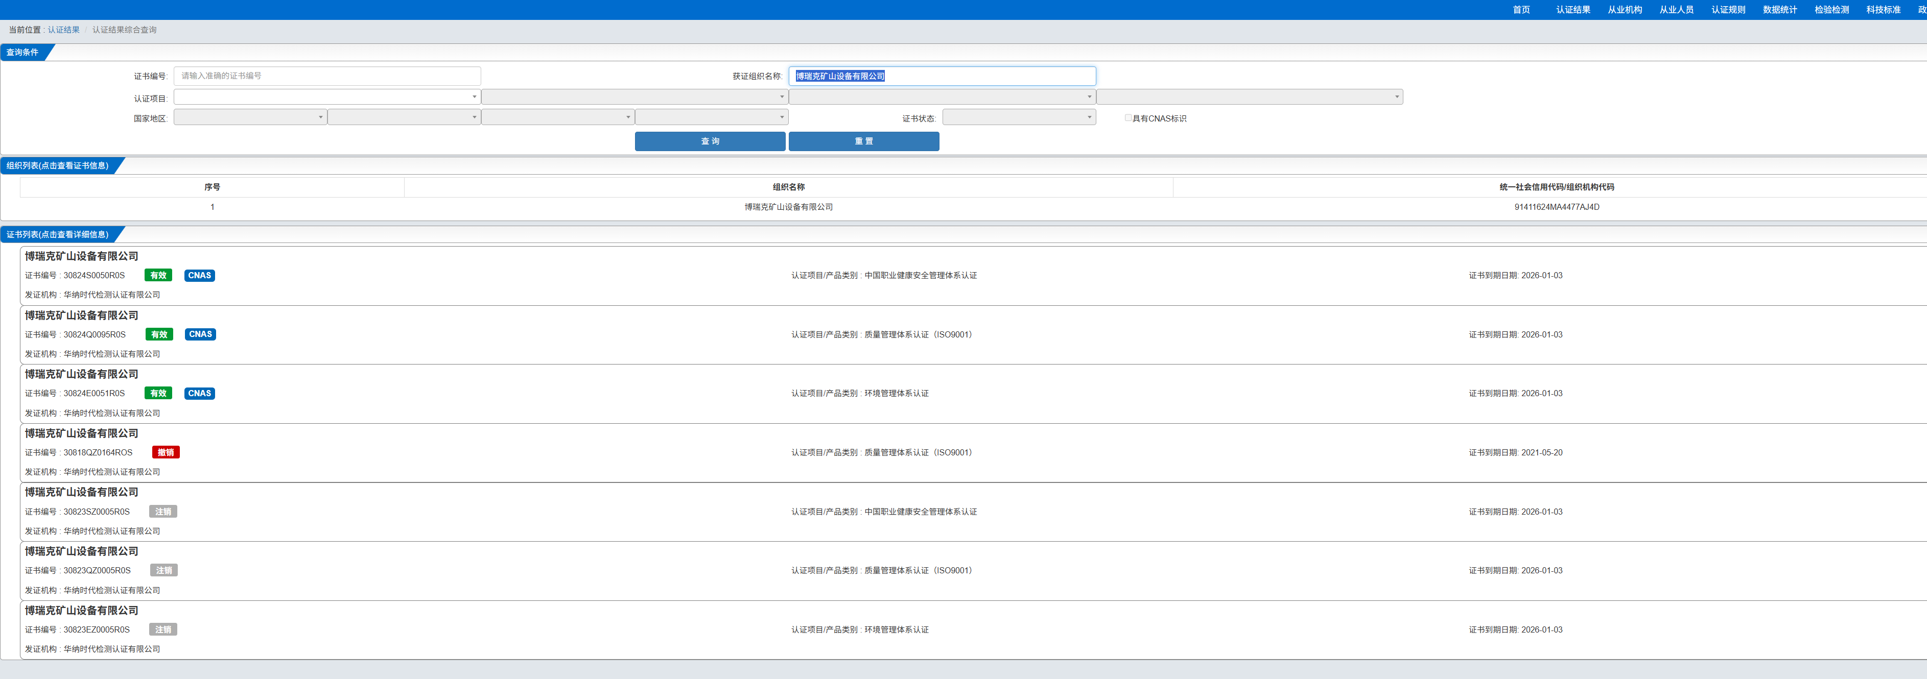Viewport: 1927px width, 679px height.
Task: Click the green 有效 badge for 30824Q0095R0S
Action: (x=158, y=334)
